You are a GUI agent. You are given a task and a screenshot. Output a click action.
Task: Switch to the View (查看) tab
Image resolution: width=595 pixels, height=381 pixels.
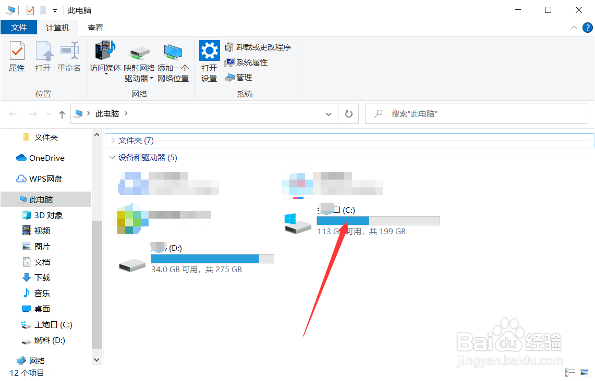(95, 28)
